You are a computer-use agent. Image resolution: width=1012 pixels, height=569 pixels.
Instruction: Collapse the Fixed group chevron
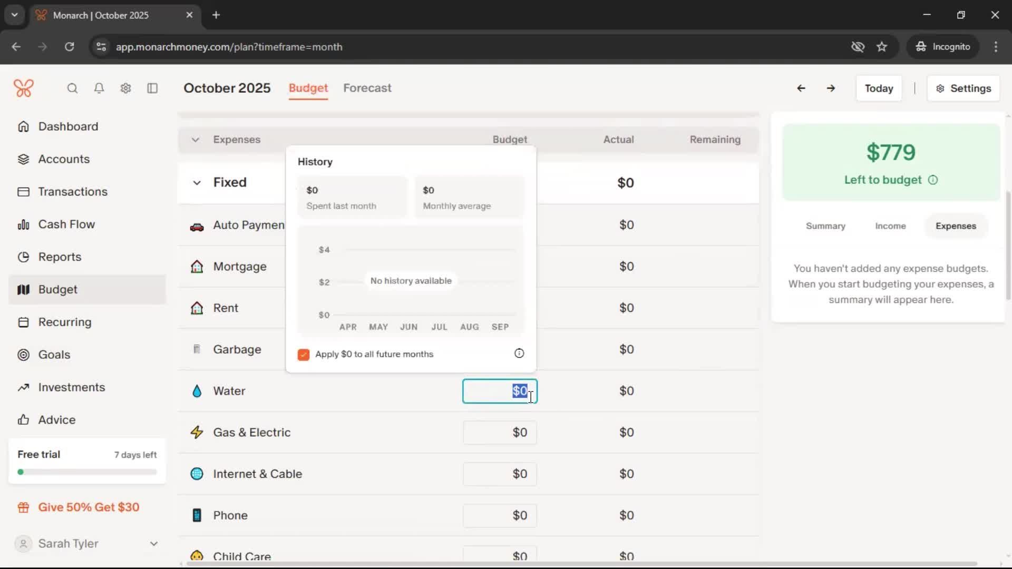(197, 183)
